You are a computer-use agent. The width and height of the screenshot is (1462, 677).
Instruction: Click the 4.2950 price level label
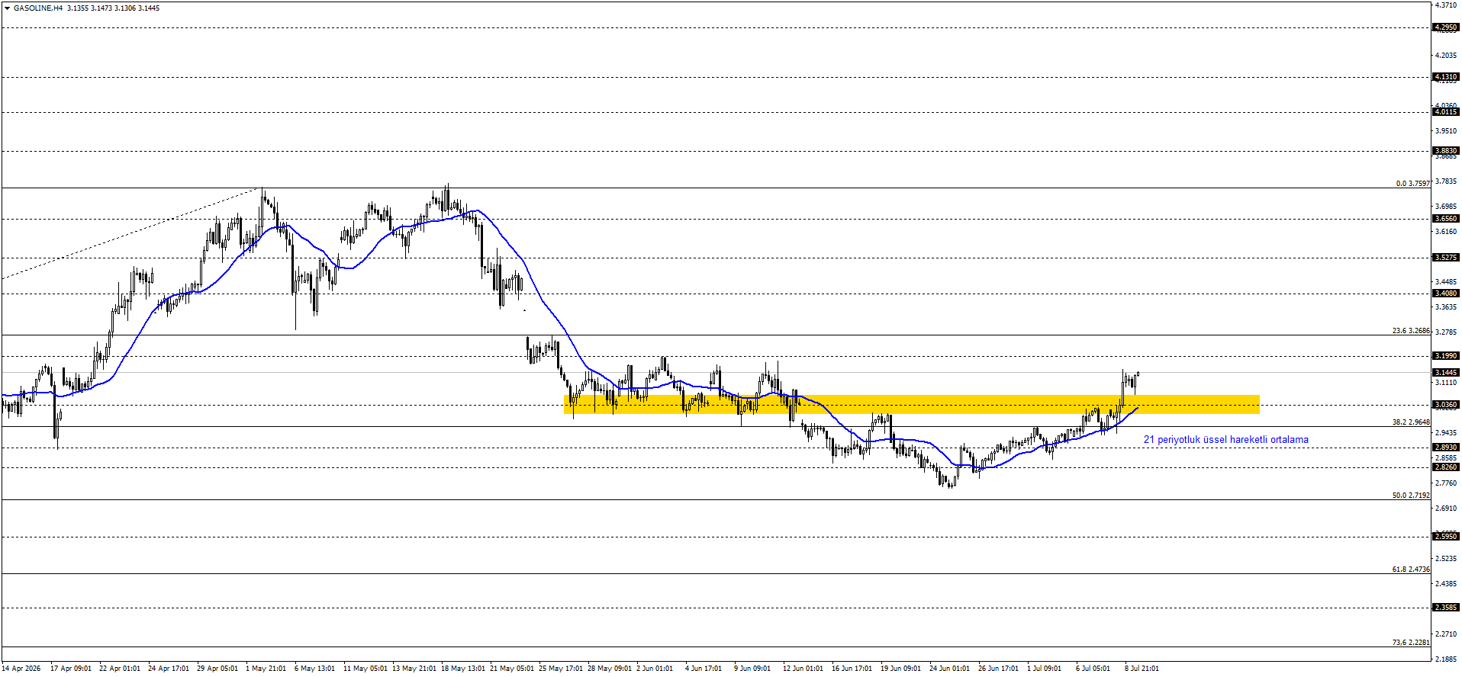1446,27
